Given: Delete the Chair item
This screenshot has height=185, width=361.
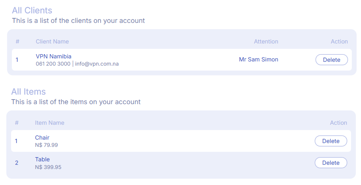Looking at the screenshot, I should [330, 141].
